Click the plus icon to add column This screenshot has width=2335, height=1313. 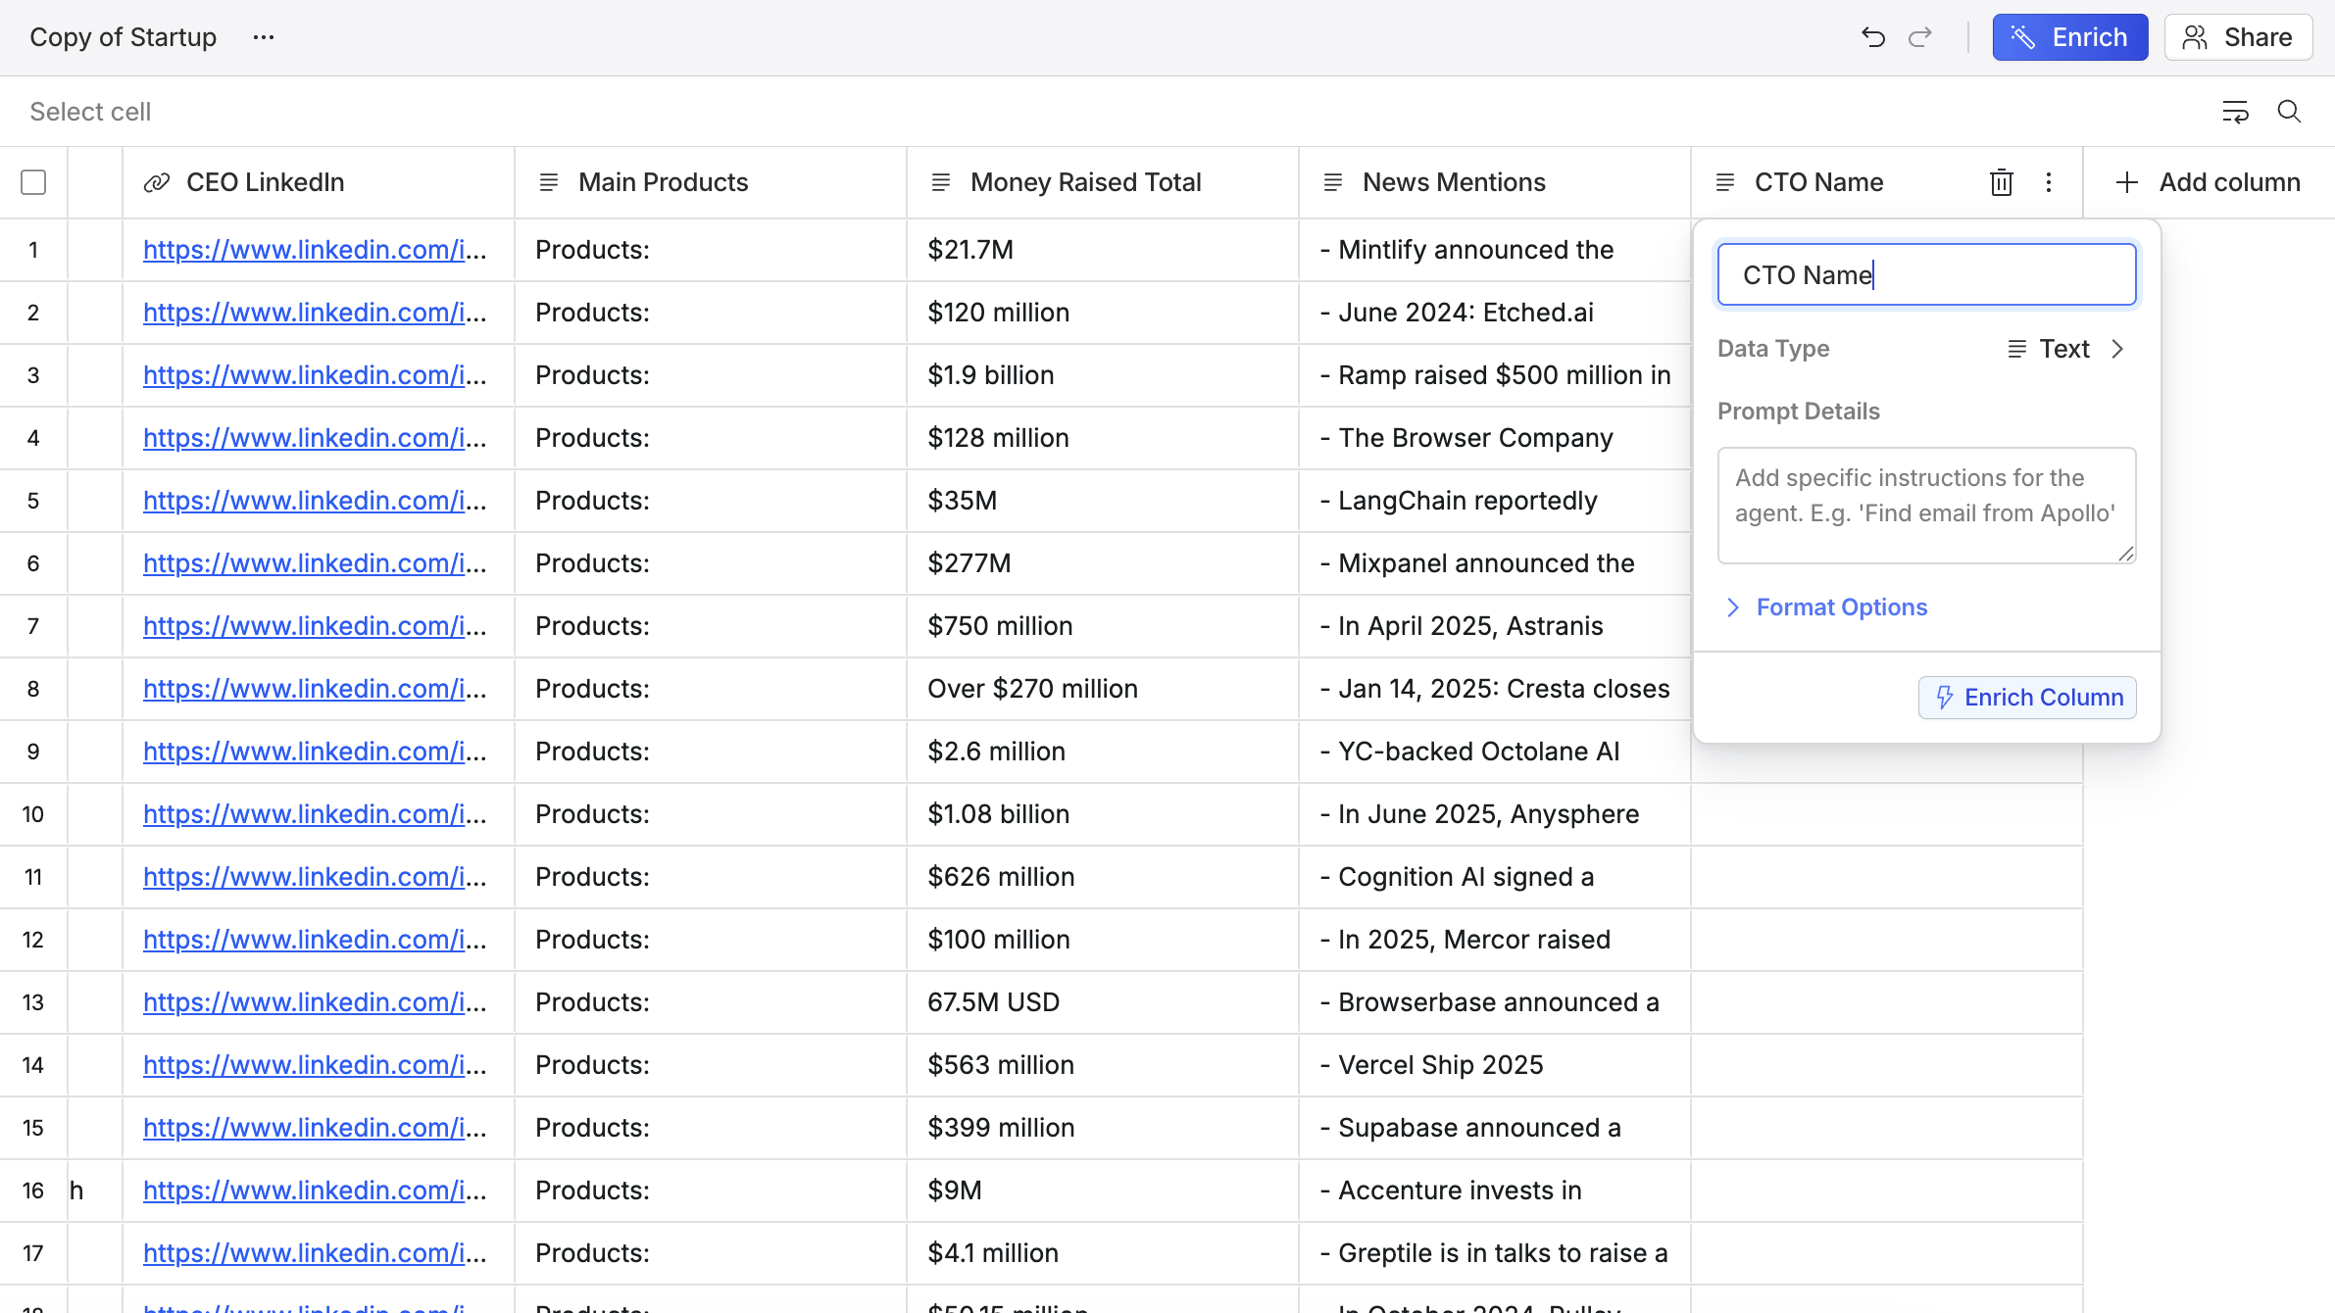point(2126,182)
